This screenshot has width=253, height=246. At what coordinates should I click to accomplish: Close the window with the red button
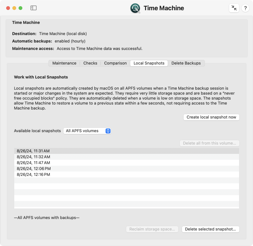click(8, 8)
